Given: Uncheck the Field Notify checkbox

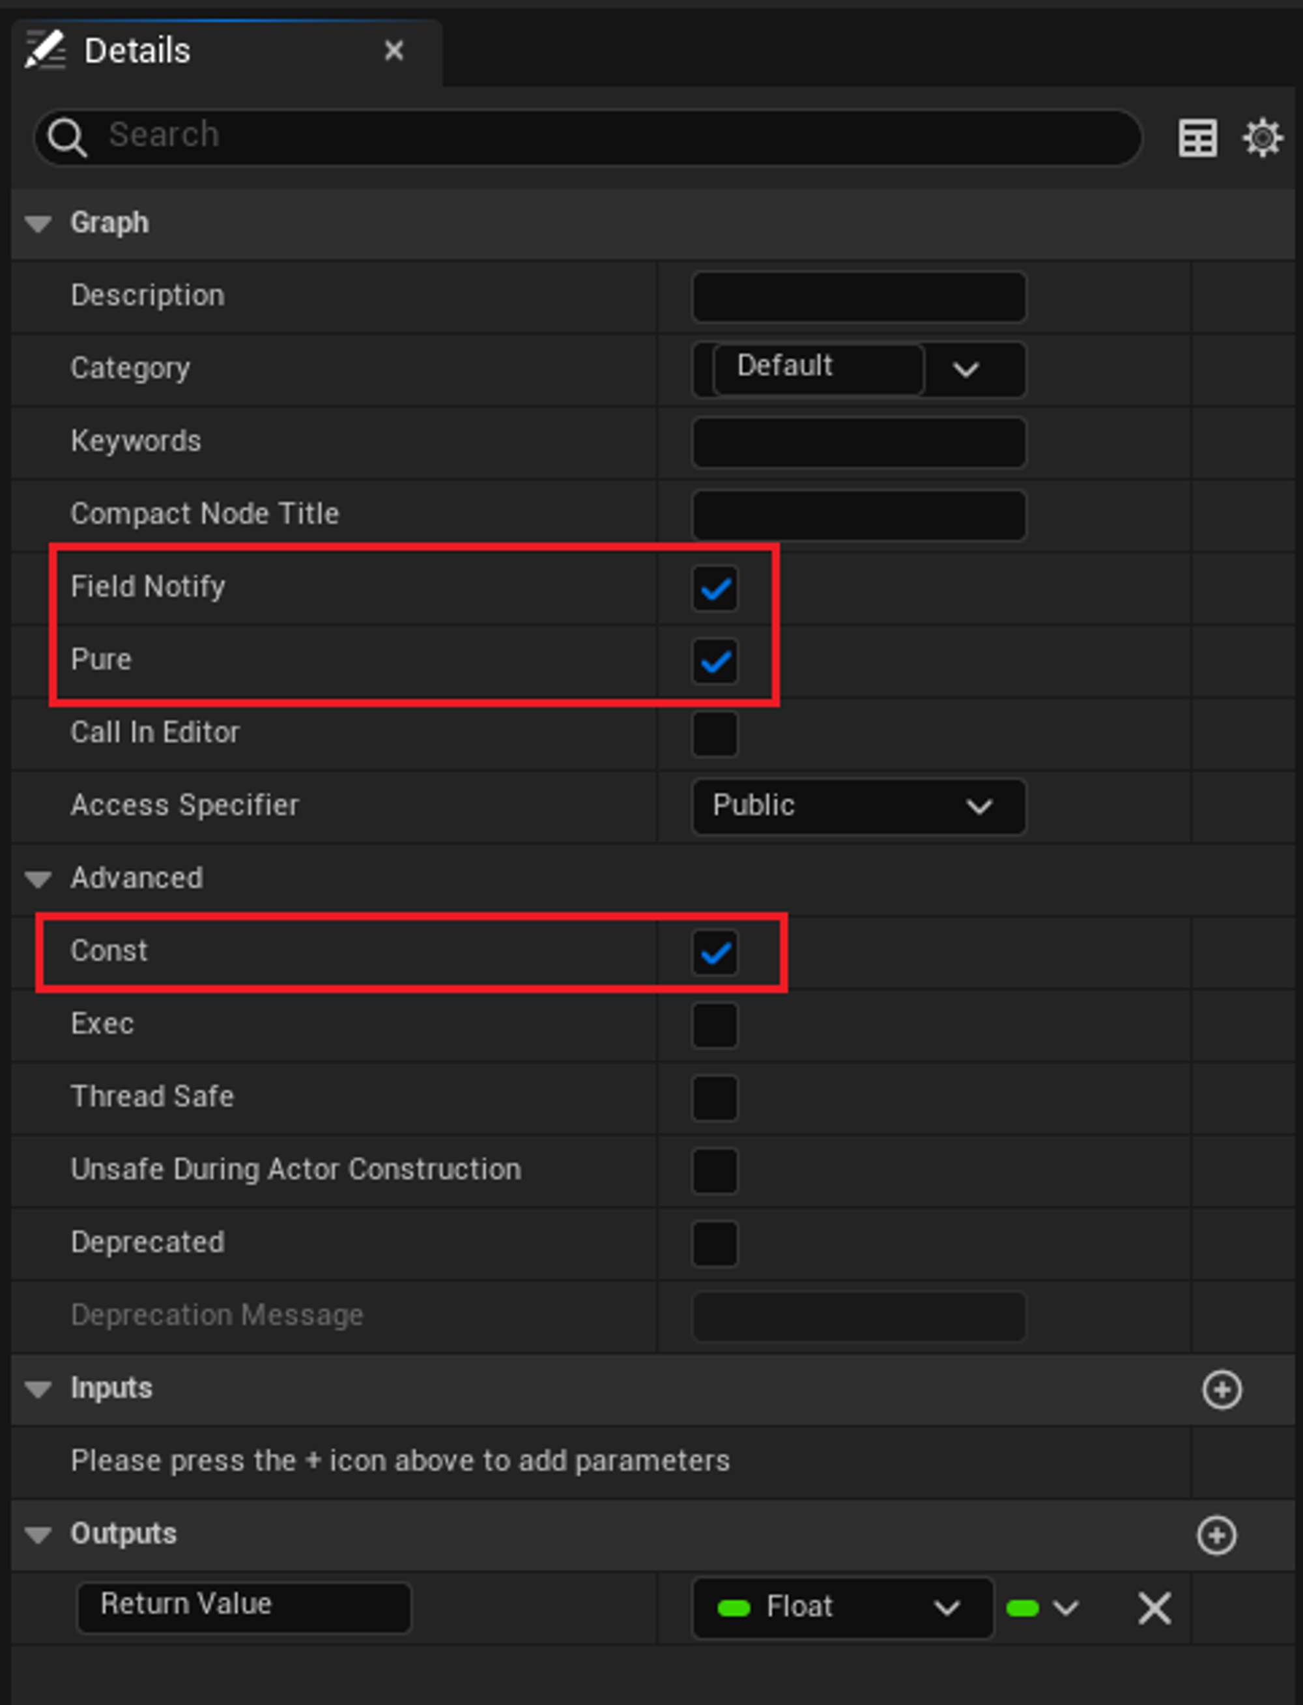Looking at the screenshot, I should [x=714, y=589].
